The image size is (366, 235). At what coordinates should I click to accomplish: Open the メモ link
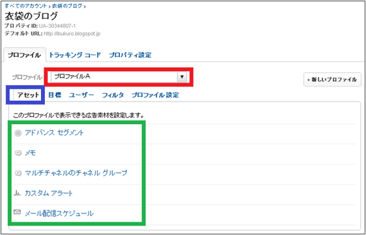coord(30,153)
